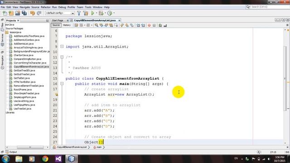
Task: Click the Redo arrow icon
Action: (x=39, y=13)
